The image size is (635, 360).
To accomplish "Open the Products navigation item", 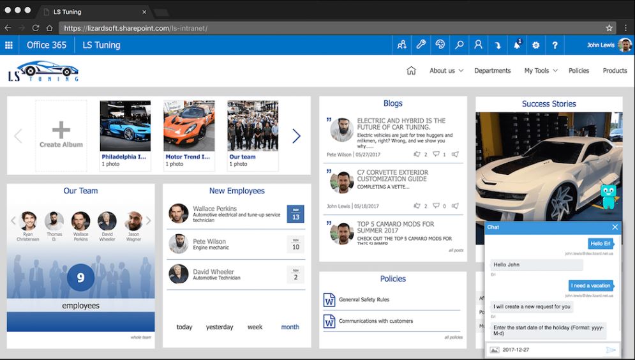I will (615, 70).
